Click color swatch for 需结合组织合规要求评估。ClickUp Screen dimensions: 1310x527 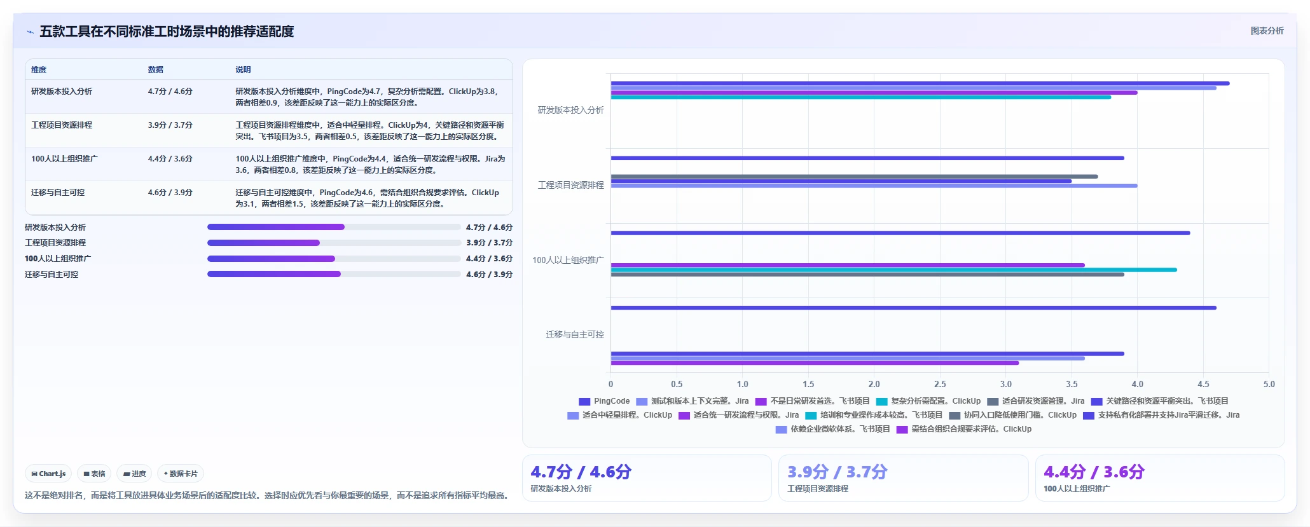click(902, 430)
